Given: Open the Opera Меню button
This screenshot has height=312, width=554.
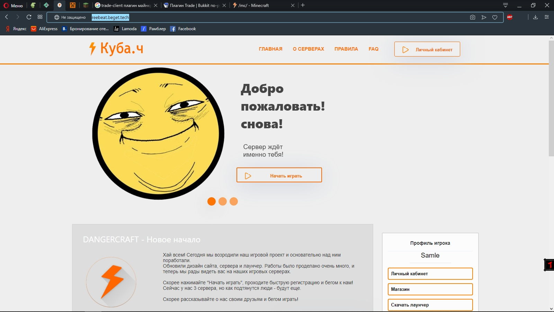Looking at the screenshot, I should coord(13,6).
